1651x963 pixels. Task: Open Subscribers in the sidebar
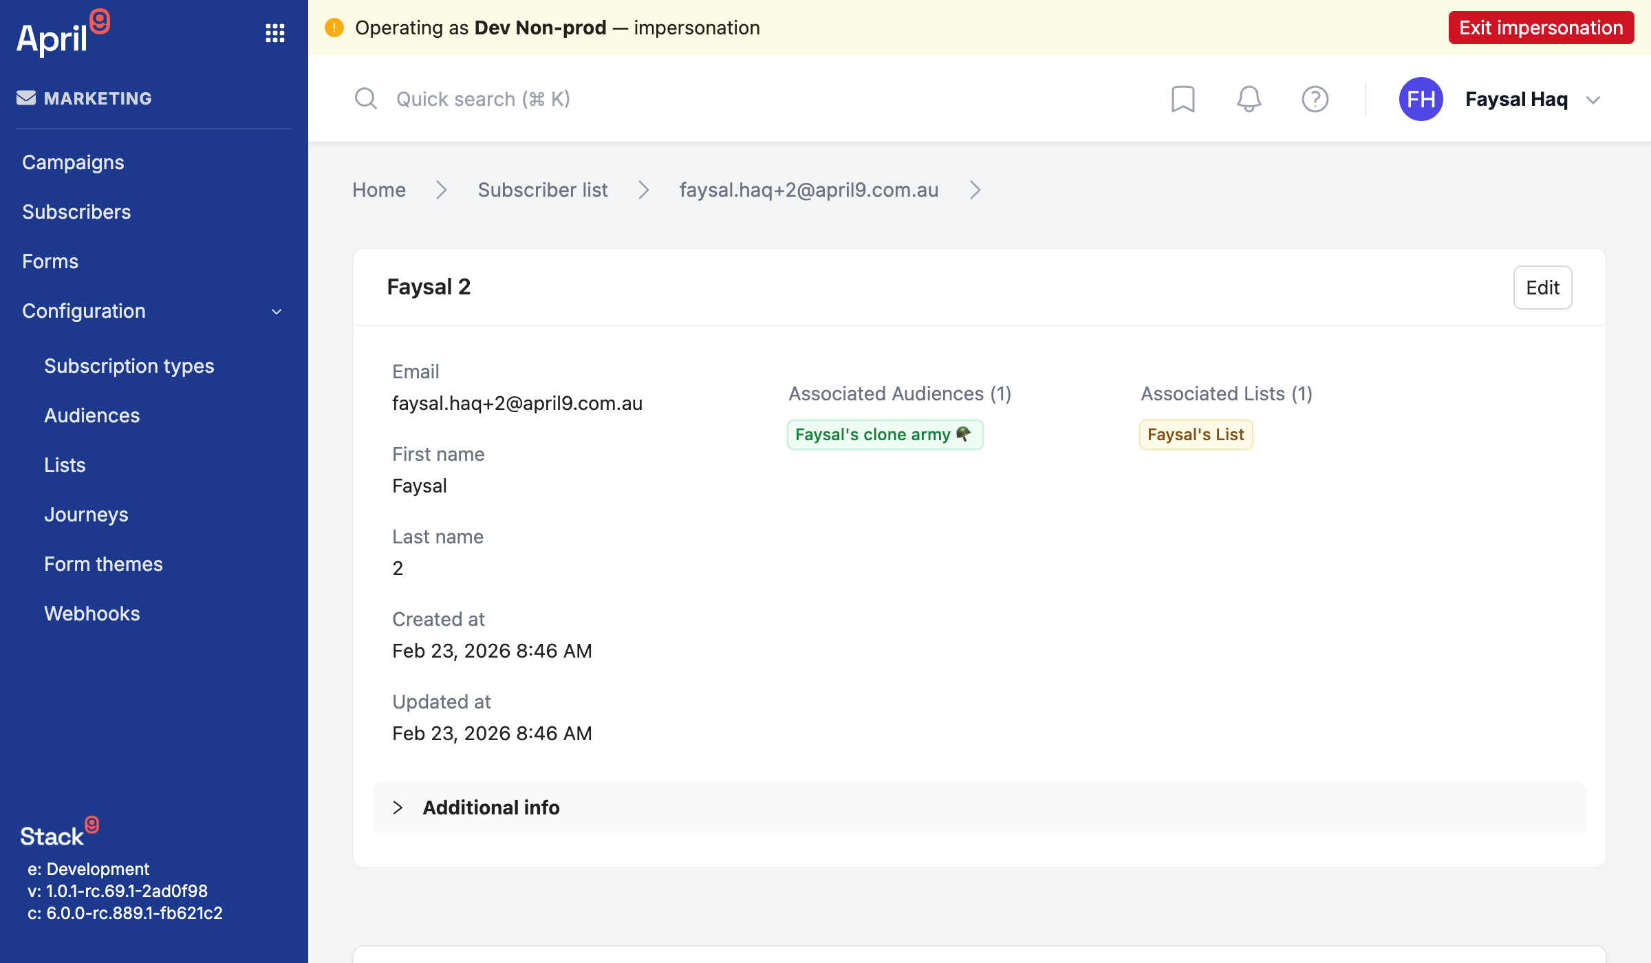[76, 212]
